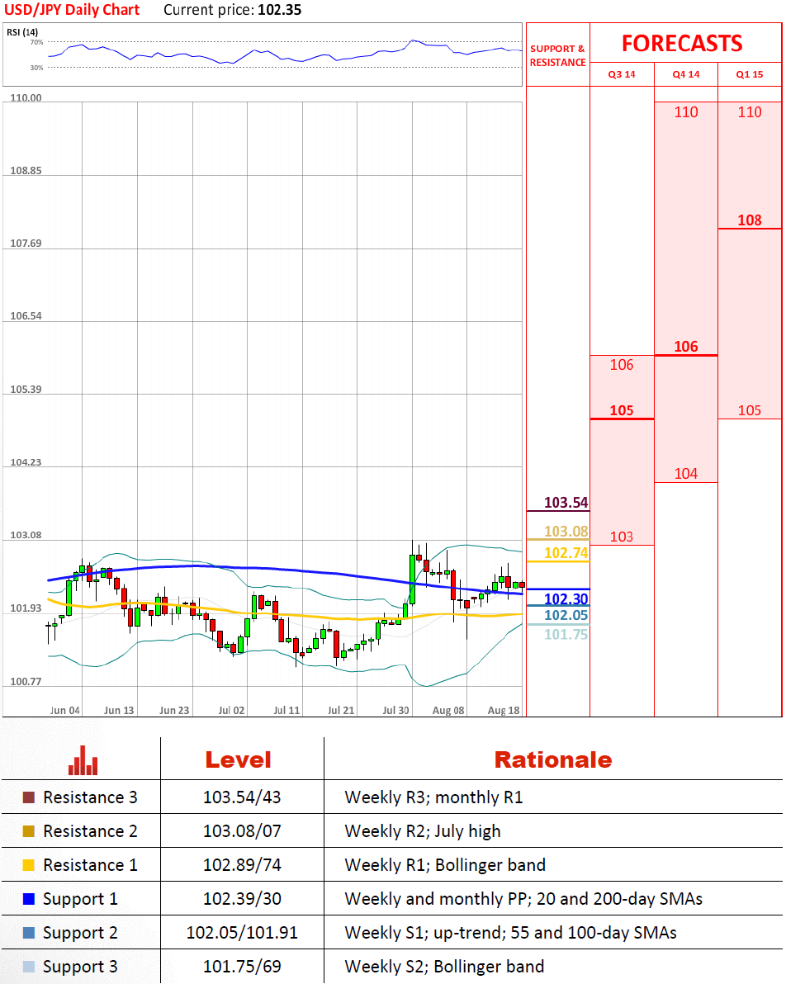
Task: Click the Support 2 steel blue color swatch
Action: (x=28, y=933)
